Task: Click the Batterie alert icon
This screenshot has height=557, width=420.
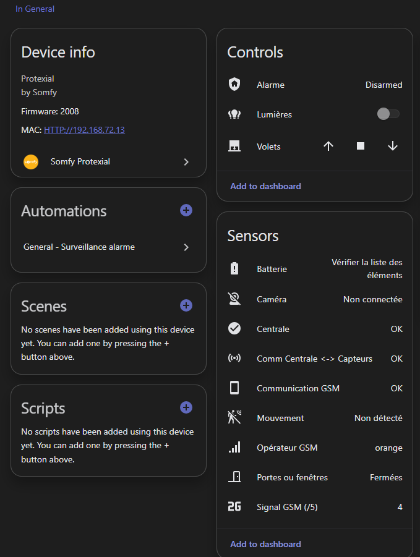Action: (x=234, y=269)
